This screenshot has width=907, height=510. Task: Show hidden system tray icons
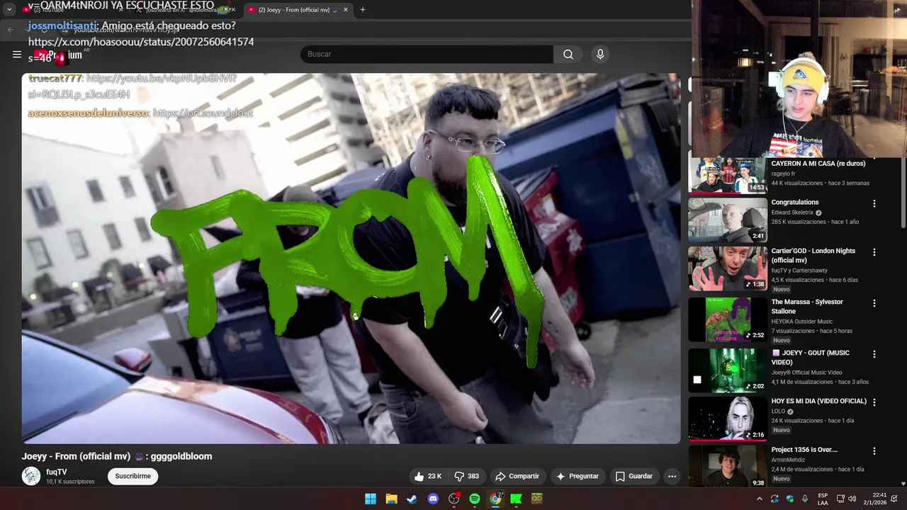[760, 499]
